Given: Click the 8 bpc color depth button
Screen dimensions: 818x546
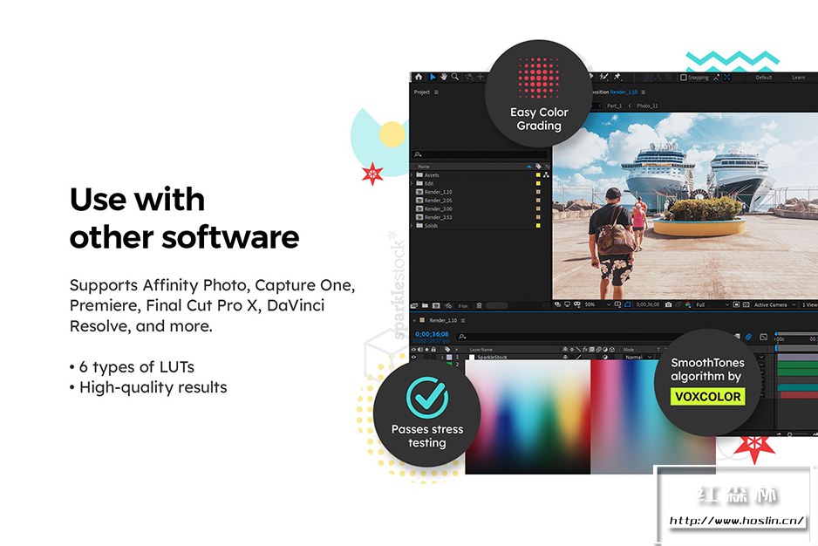Looking at the screenshot, I should (x=463, y=306).
